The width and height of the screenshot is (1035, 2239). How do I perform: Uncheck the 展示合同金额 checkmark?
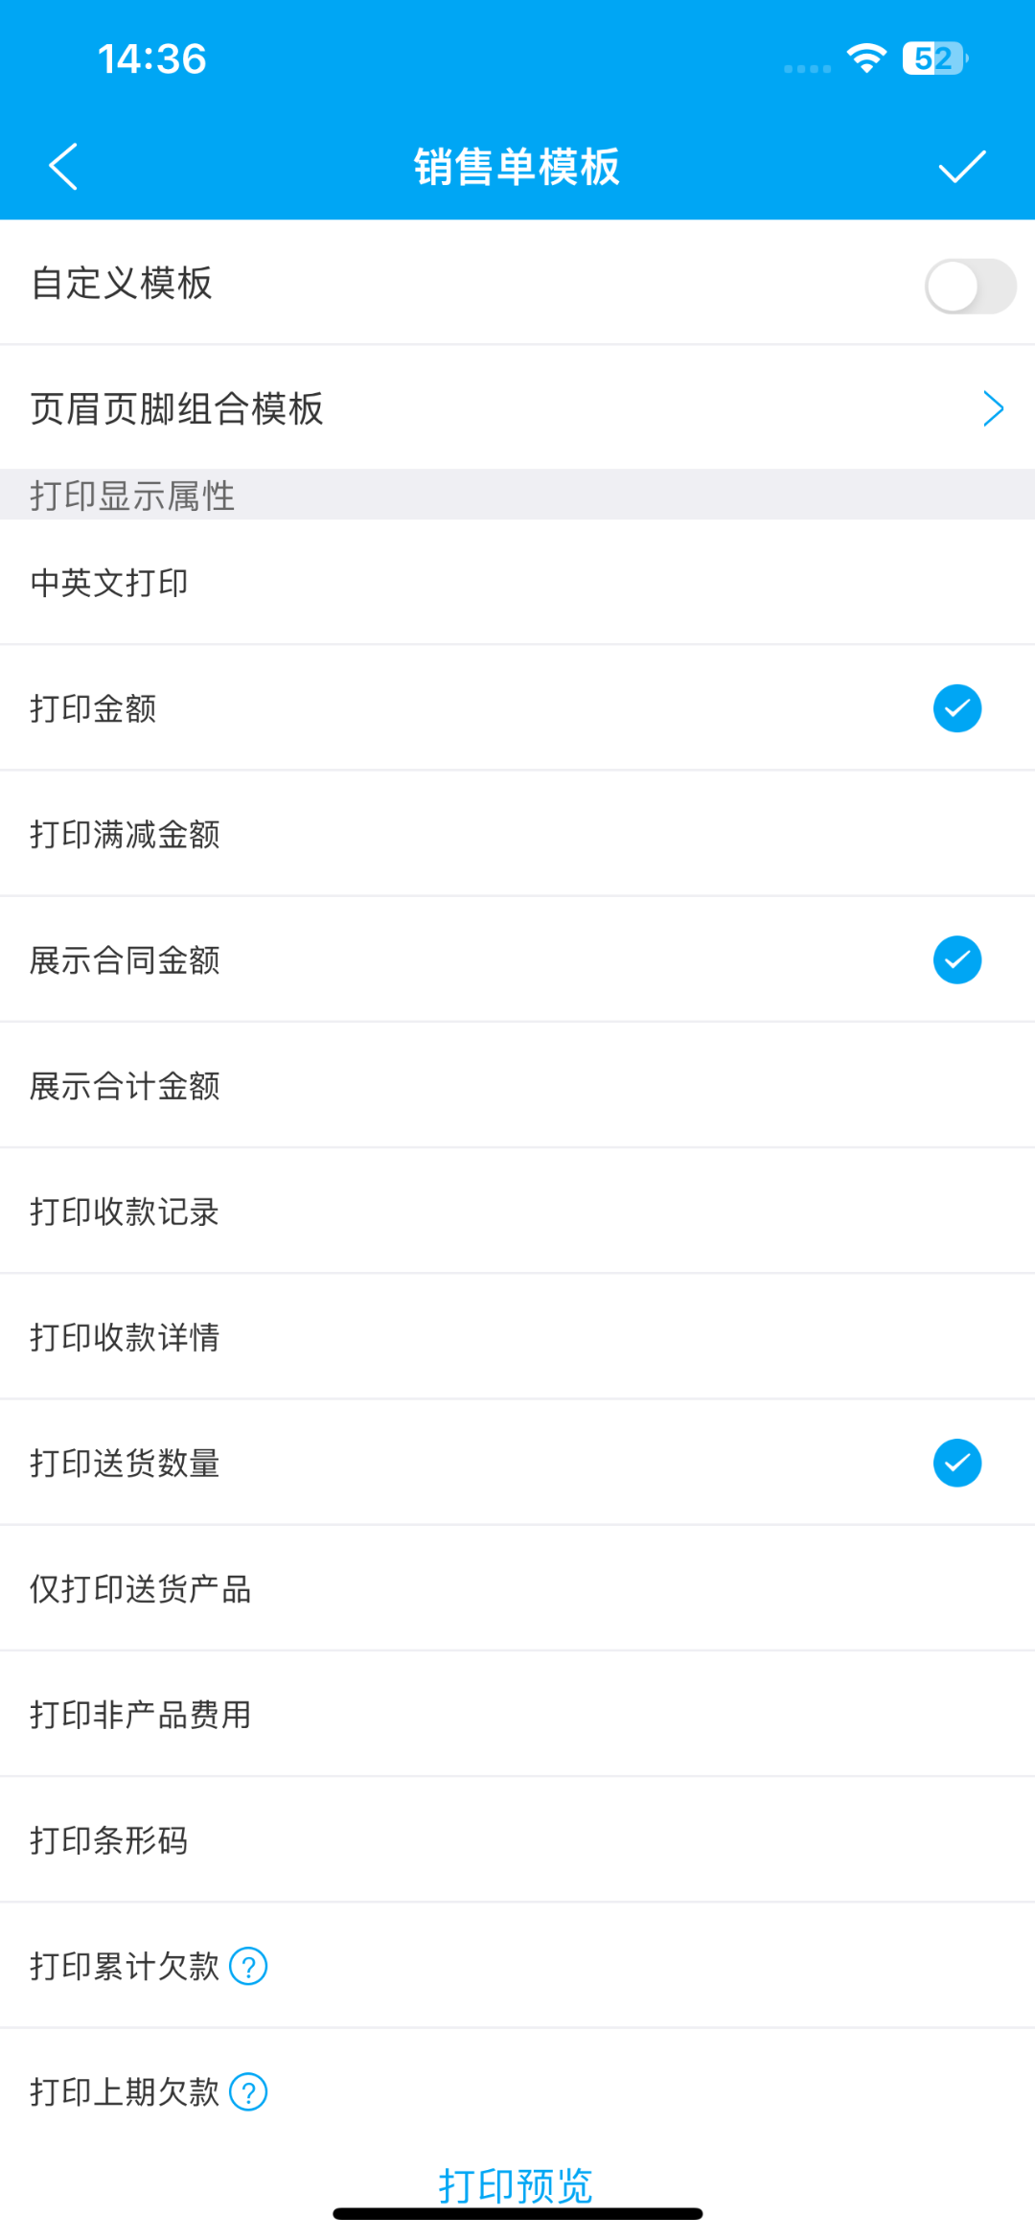point(957,959)
